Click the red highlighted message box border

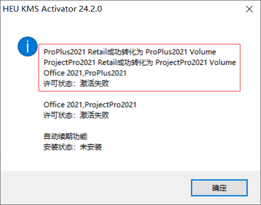139,44
